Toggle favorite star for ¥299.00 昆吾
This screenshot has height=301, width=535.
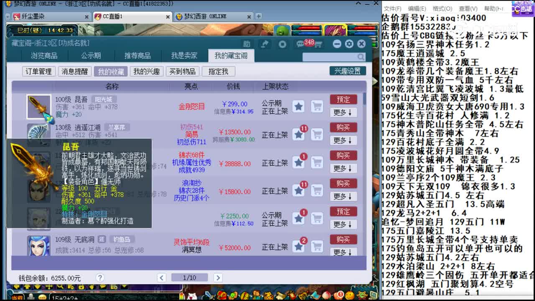click(x=298, y=107)
